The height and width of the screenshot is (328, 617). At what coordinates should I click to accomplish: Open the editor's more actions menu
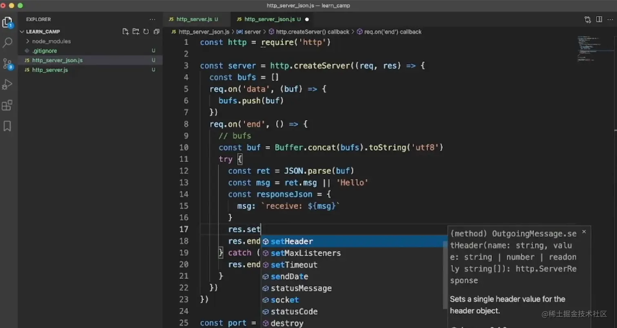tap(610, 19)
